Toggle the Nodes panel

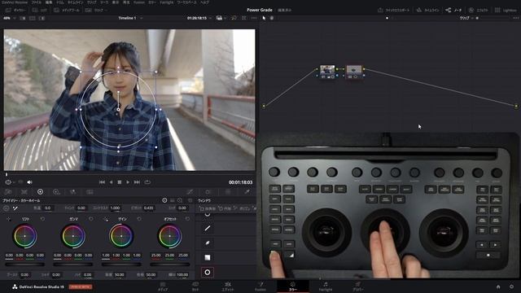[453, 11]
